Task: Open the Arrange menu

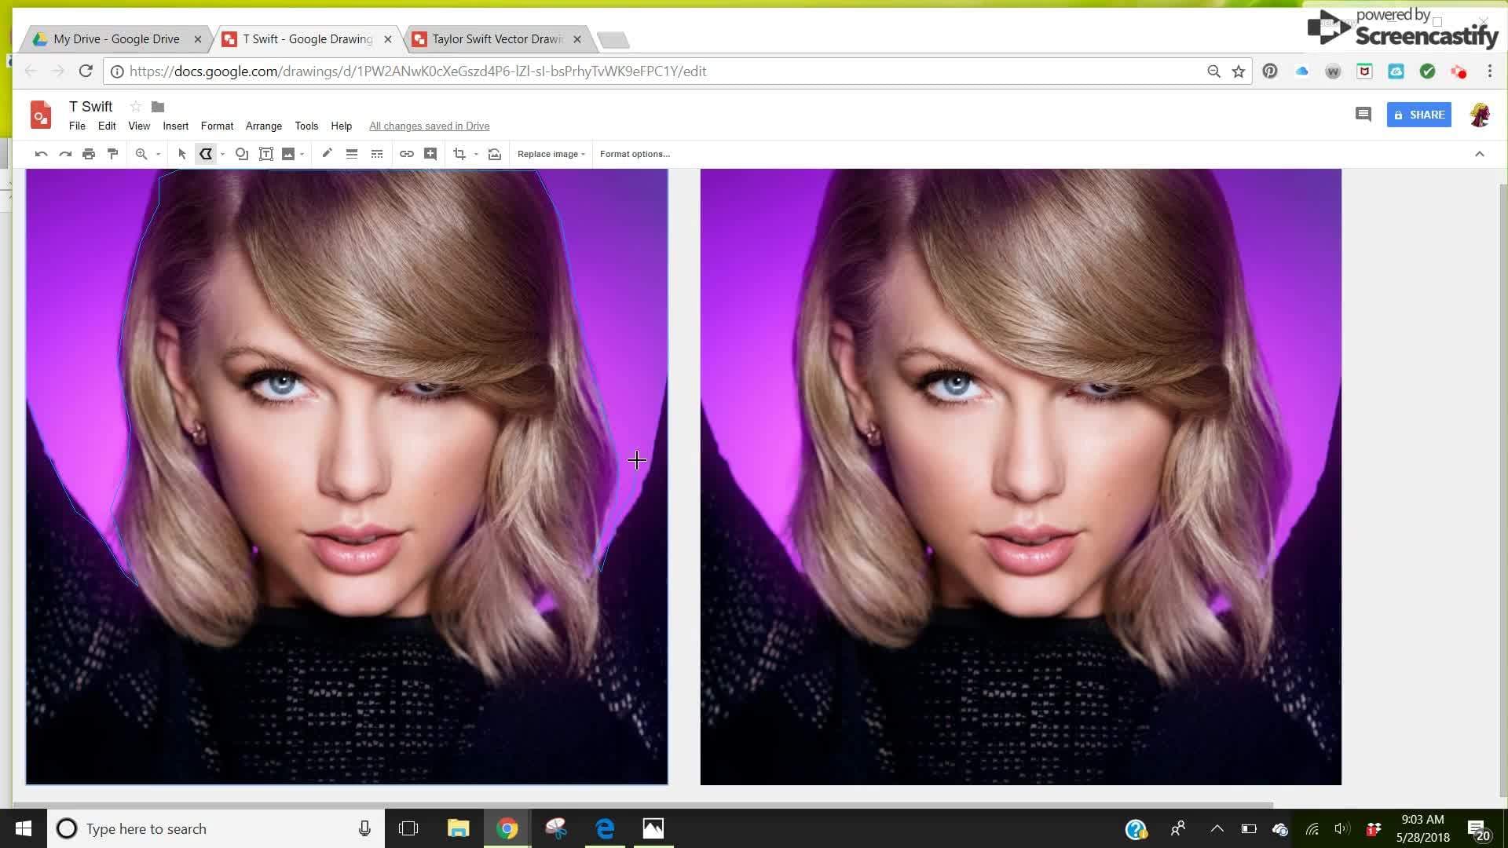Action: click(263, 126)
